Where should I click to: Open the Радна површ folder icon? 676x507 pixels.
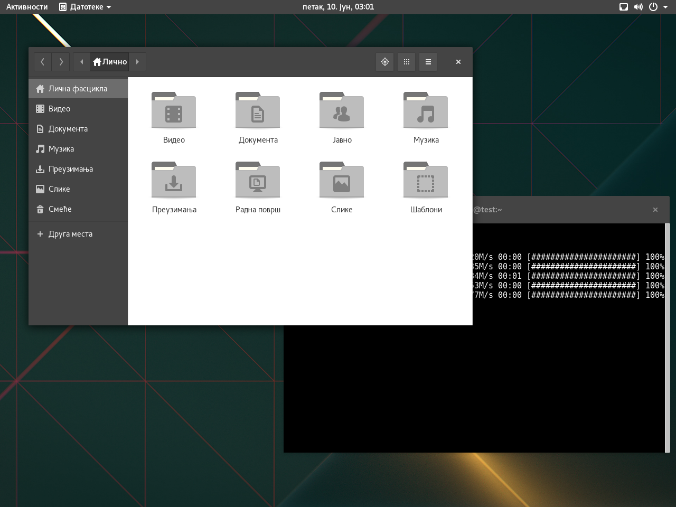[x=258, y=180]
